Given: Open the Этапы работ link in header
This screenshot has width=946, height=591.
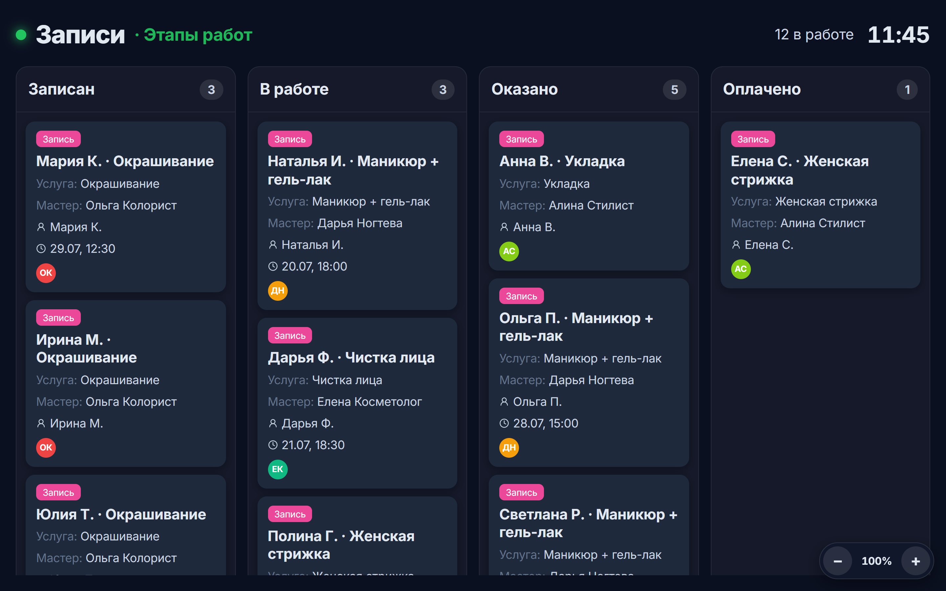Looking at the screenshot, I should (198, 35).
